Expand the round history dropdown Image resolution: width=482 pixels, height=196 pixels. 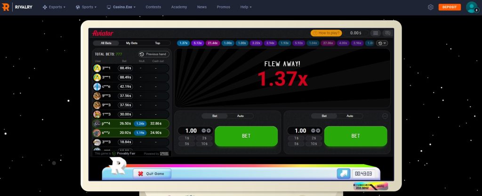coord(382,43)
